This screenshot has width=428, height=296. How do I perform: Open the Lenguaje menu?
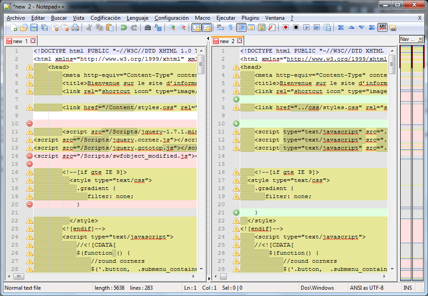tap(138, 18)
